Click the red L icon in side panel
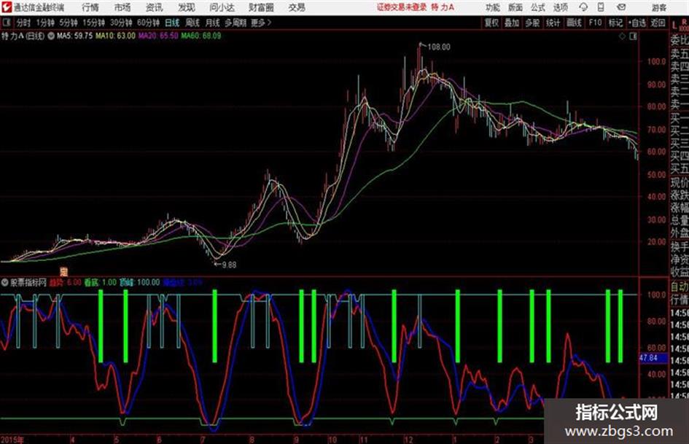 [674, 26]
